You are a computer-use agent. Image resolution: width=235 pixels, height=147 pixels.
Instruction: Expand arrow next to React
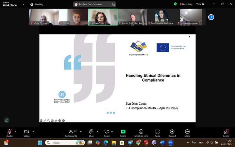112,132
